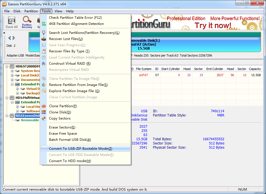The height and width of the screenshot is (194, 266).
Task: Click the NUM indicator in status bar
Action: tap(242, 190)
